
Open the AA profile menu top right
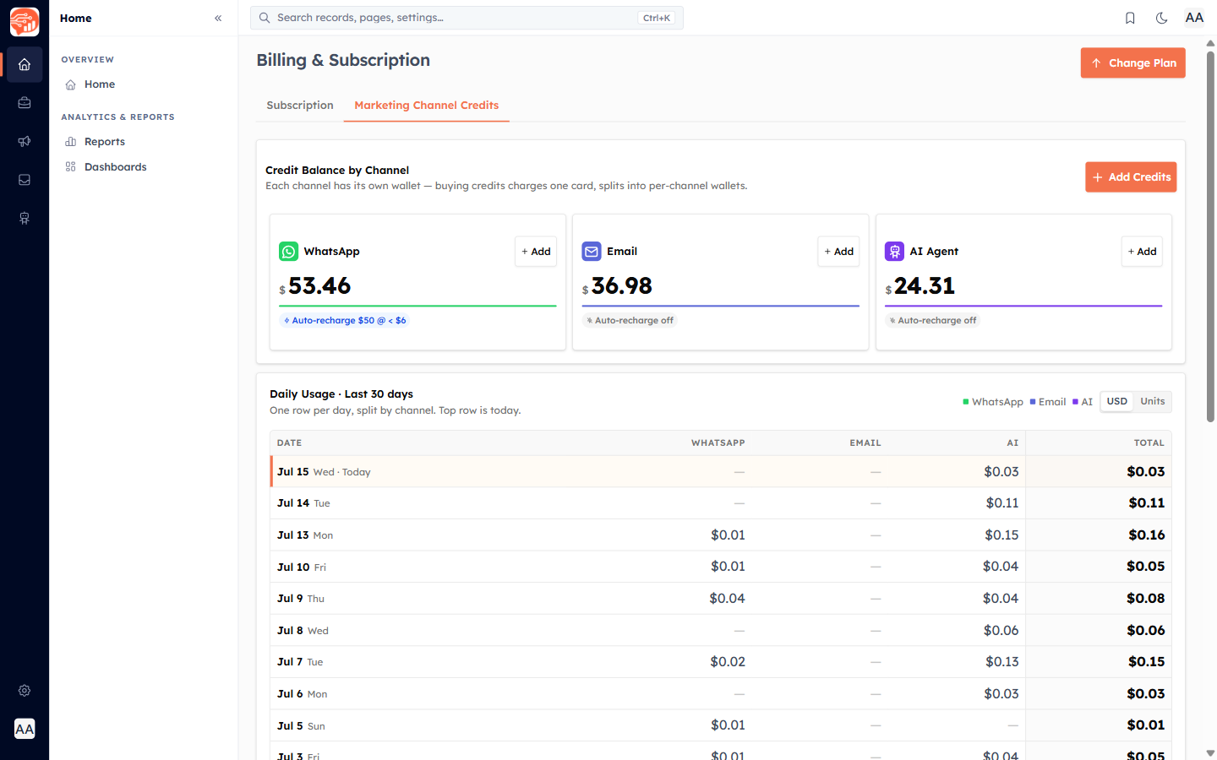[1194, 18]
